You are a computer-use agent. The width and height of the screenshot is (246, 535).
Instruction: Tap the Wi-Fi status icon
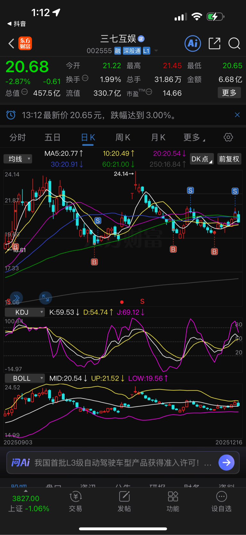197,16
